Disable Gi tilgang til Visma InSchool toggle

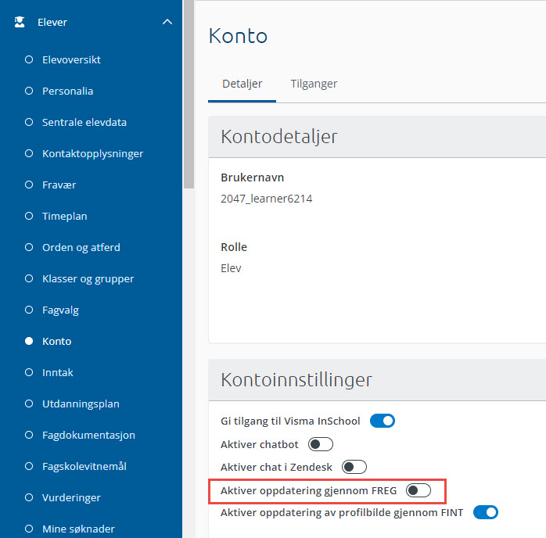pos(383,421)
